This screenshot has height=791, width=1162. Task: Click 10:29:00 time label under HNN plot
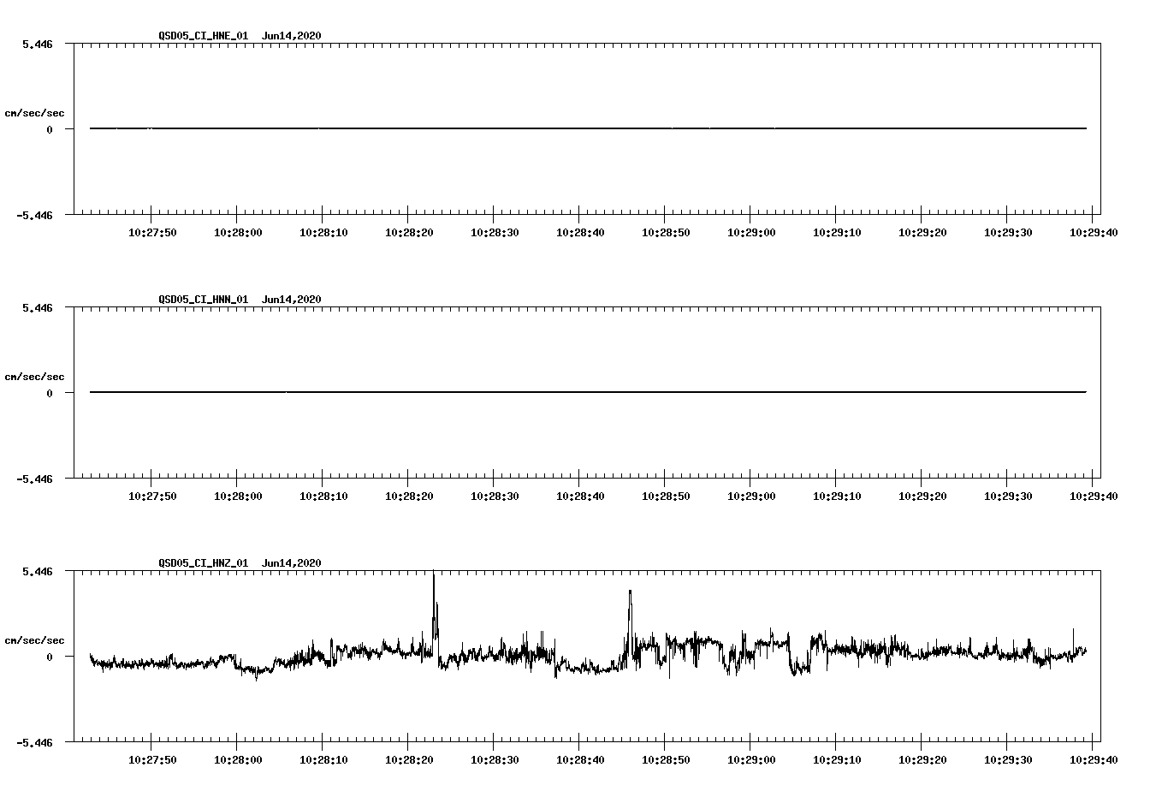751,496
